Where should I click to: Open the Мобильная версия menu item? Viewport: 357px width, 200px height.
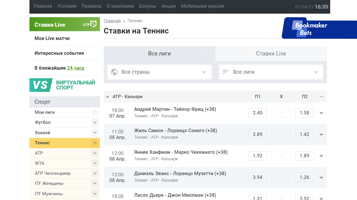[x=202, y=6]
